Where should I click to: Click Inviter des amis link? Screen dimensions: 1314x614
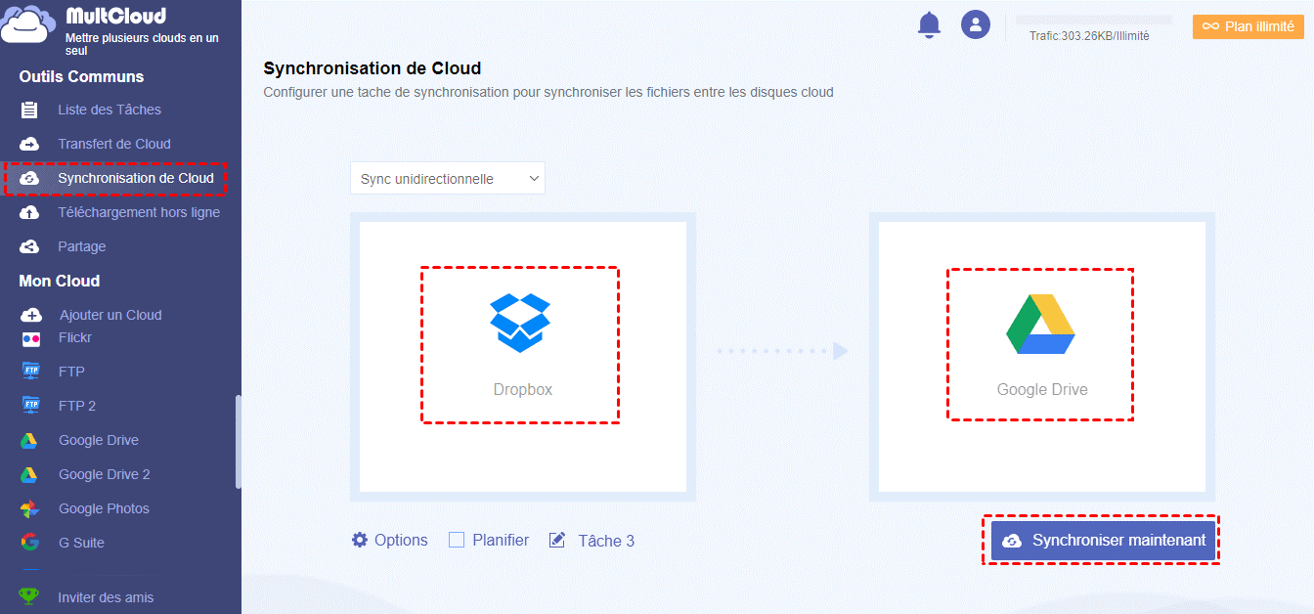[106, 597]
